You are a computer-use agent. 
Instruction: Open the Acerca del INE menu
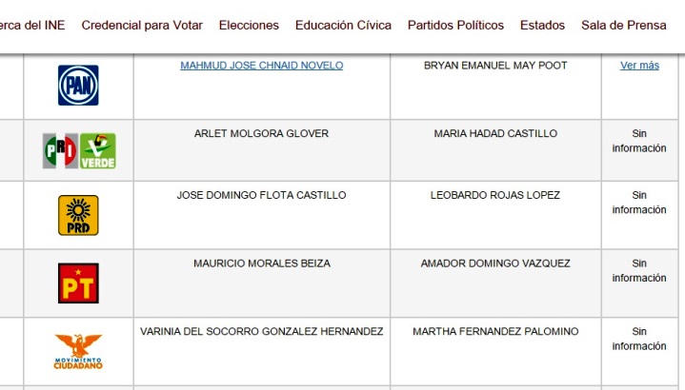(32, 26)
